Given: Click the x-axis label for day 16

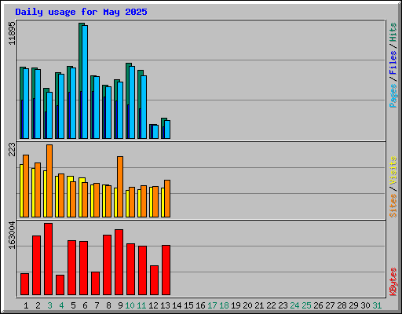Looking at the screenshot, I should [x=200, y=305].
